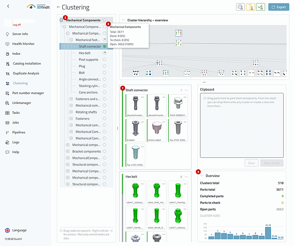Image resolution: width=295 pixels, height=246 pixels.
Task: Toggle the status circle of Cone anchors
Action: 104,92
